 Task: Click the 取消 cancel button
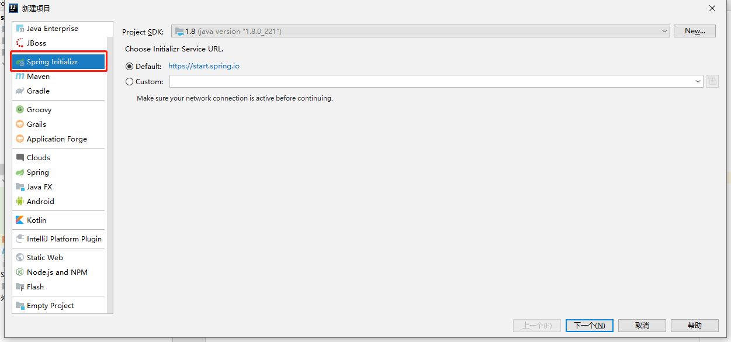pos(642,325)
